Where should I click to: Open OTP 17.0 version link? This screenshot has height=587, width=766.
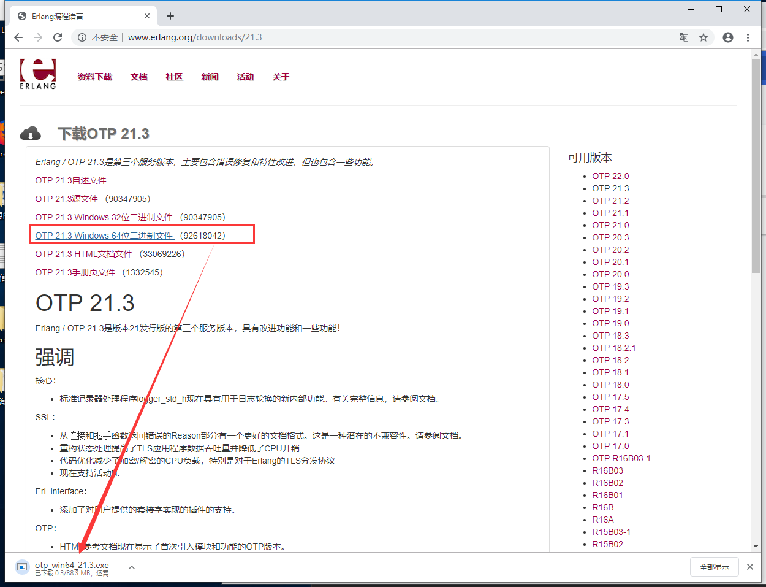(x=610, y=446)
